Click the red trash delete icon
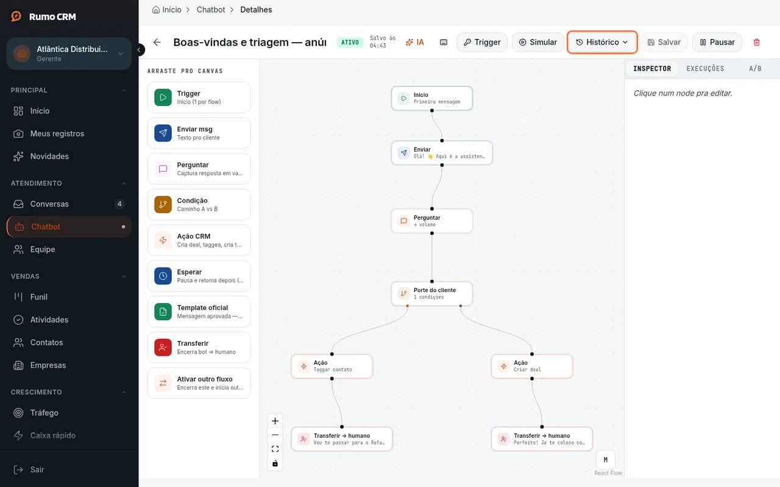This screenshot has width=780, height=487. (757, 42)
